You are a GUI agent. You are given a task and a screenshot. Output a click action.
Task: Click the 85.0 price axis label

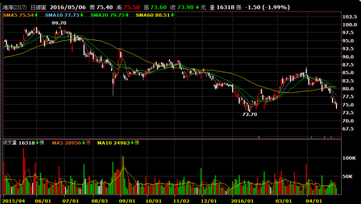348,73
